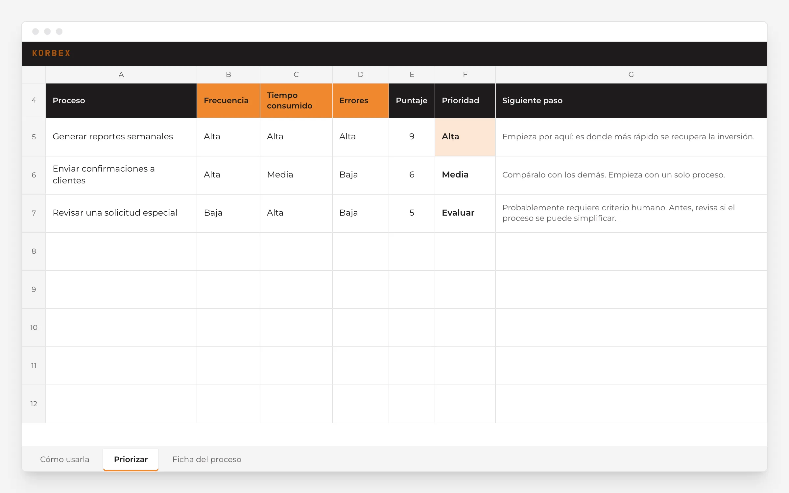
Task: Click the Errores header cell
Action: (x=361, y=101)
